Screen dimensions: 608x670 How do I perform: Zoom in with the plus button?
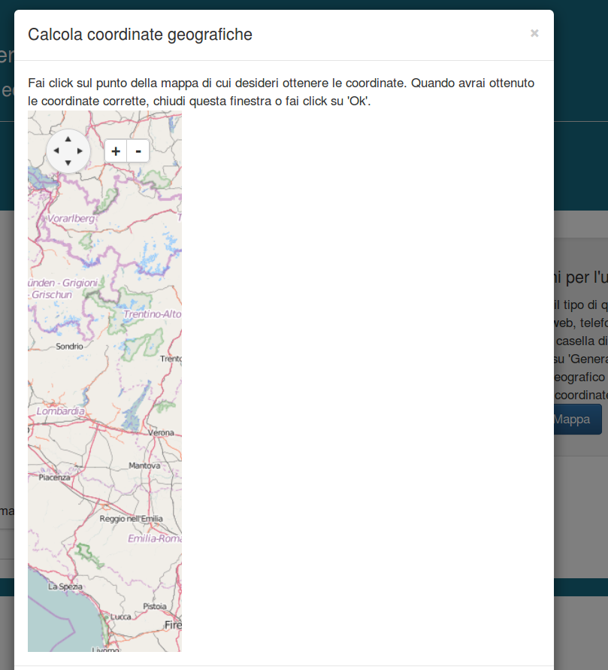(116, 151)
